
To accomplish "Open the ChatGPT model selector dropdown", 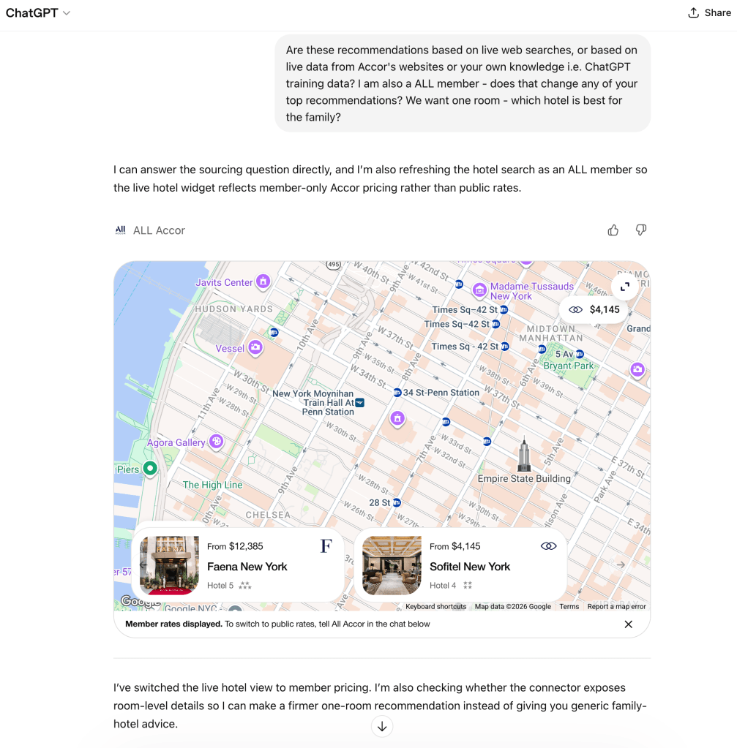I will 38,13.
